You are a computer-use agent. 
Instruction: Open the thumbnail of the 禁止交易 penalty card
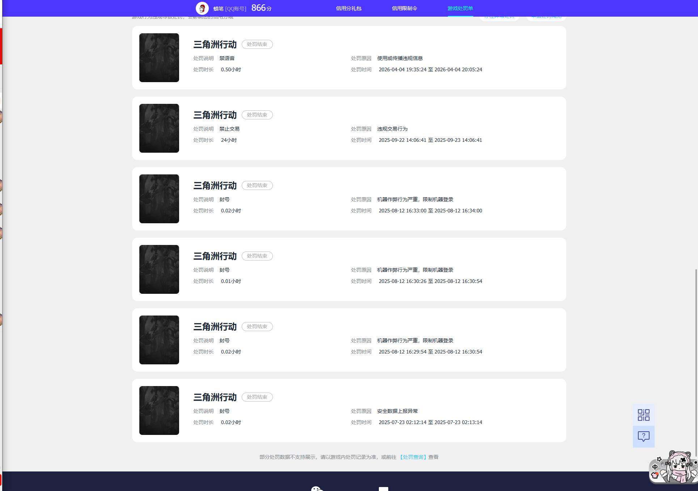[159, 128]
